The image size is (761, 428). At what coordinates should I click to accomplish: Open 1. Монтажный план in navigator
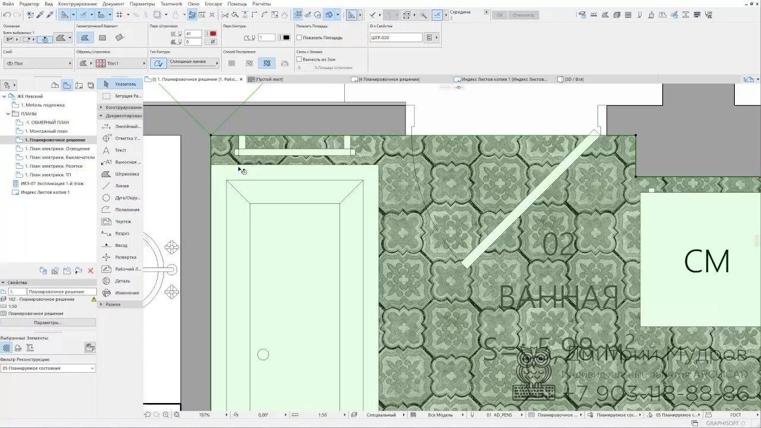(x=46, y=131)
